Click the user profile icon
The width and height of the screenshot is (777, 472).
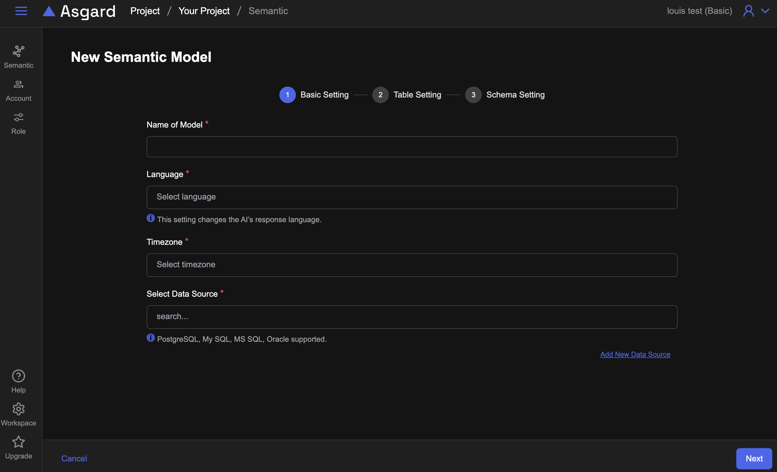748,11
